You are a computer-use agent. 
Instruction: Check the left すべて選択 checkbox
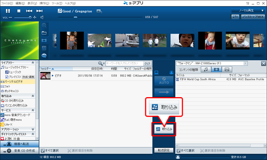43,150
